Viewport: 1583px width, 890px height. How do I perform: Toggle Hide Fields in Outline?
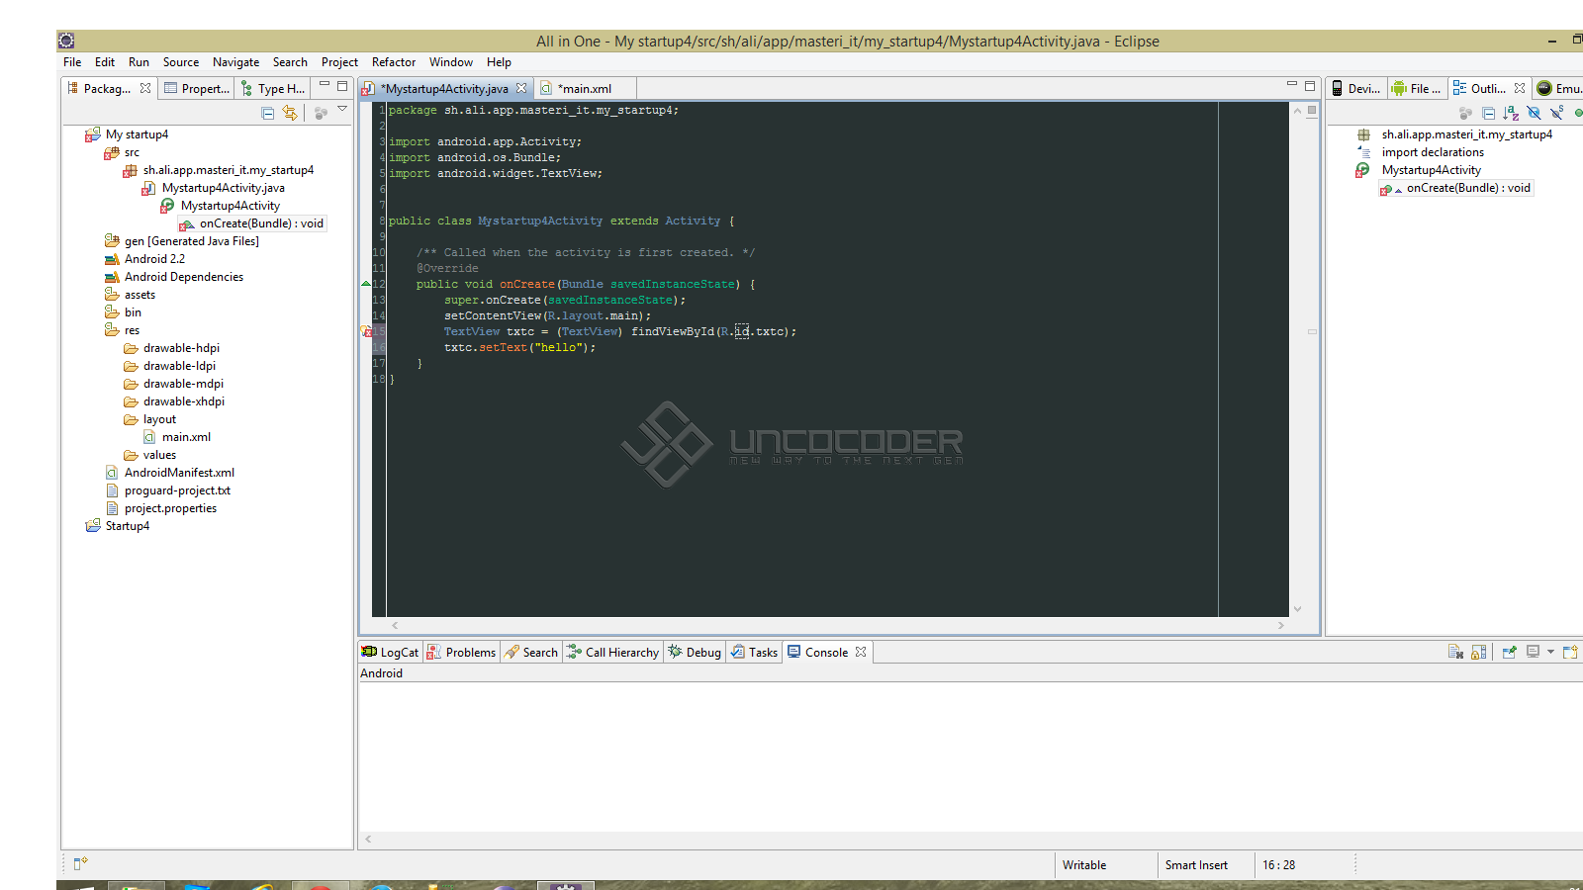1534,113
